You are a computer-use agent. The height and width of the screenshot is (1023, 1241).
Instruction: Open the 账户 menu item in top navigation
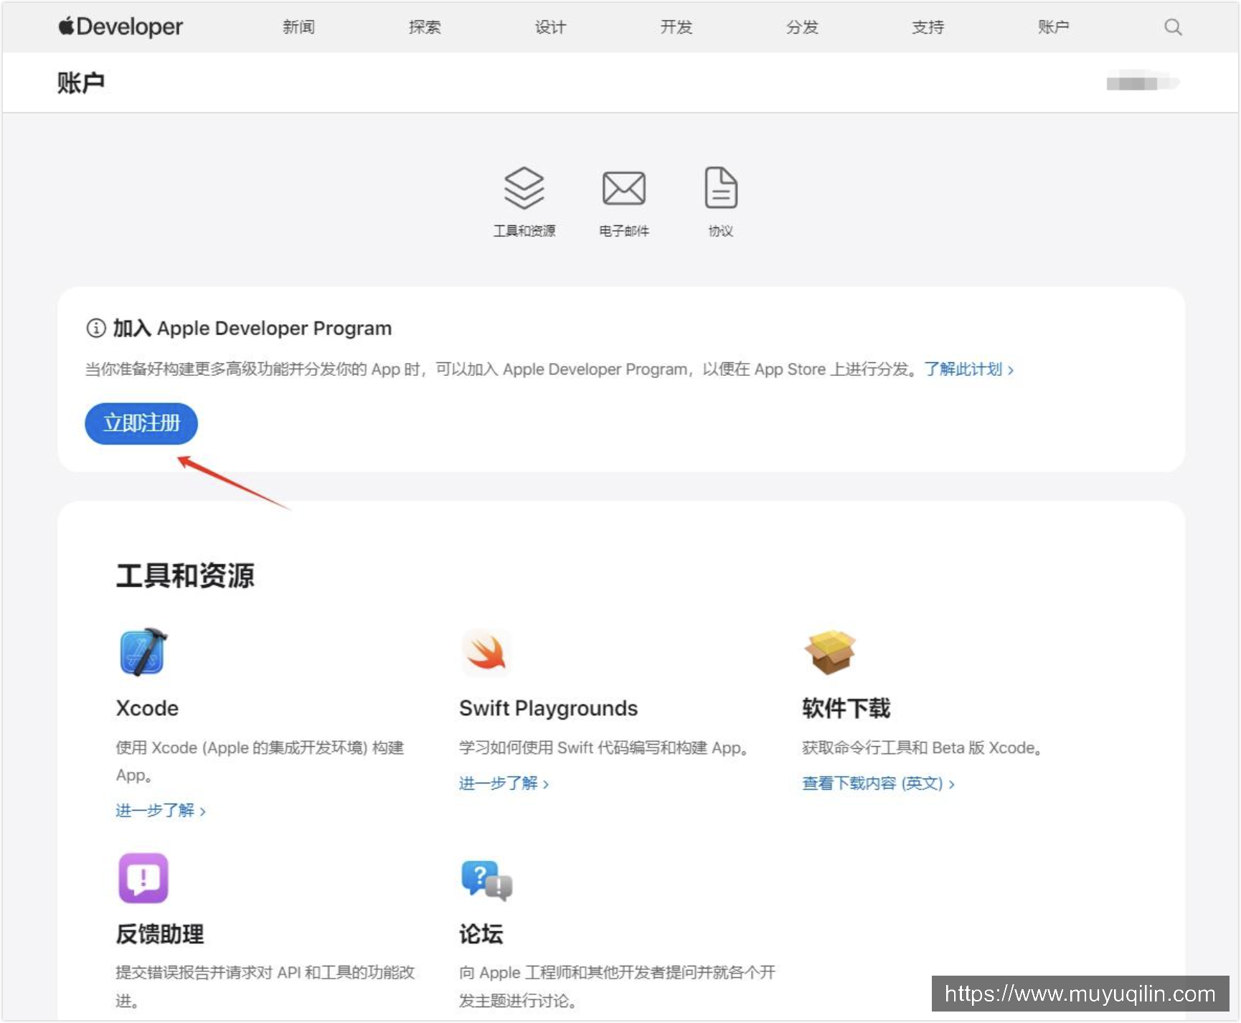[1053, 27]
